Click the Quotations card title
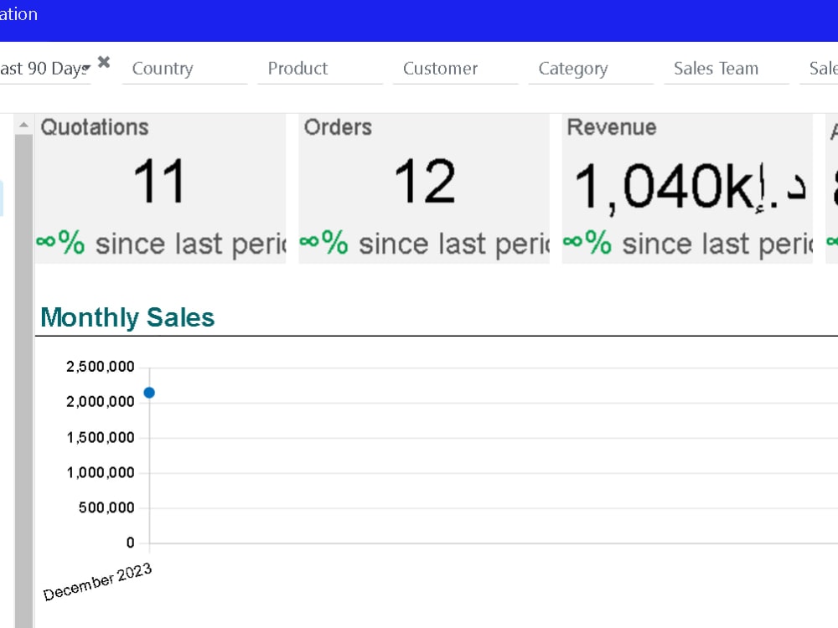Screen dimensions: 838x628 95,127
